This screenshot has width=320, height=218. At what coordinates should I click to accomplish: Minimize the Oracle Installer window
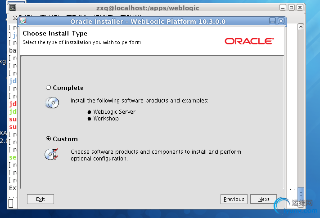coord(273,21)
